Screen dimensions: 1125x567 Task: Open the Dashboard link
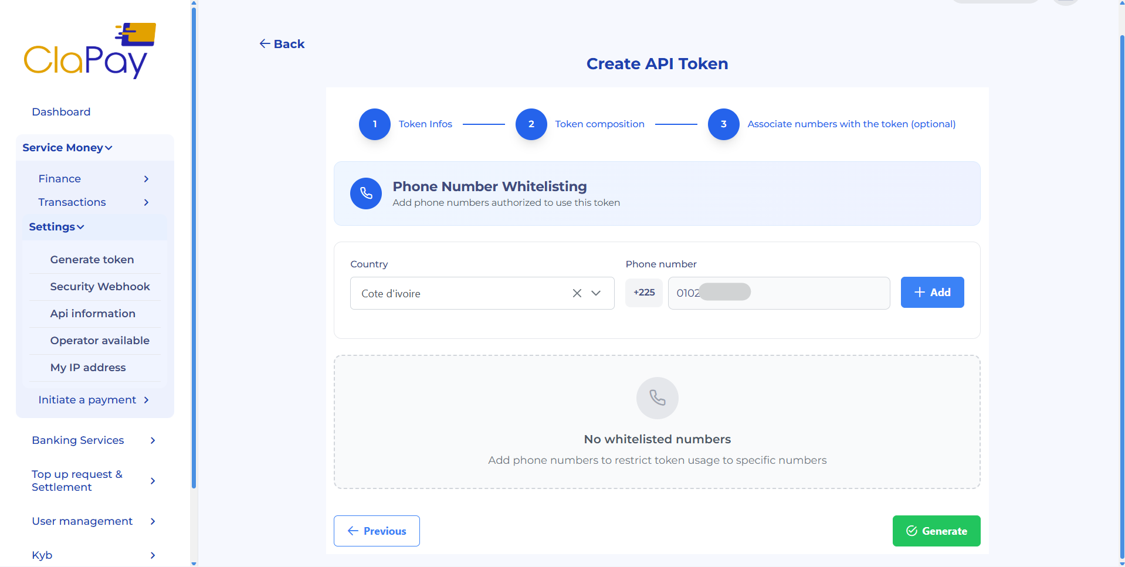coord(61,111)
